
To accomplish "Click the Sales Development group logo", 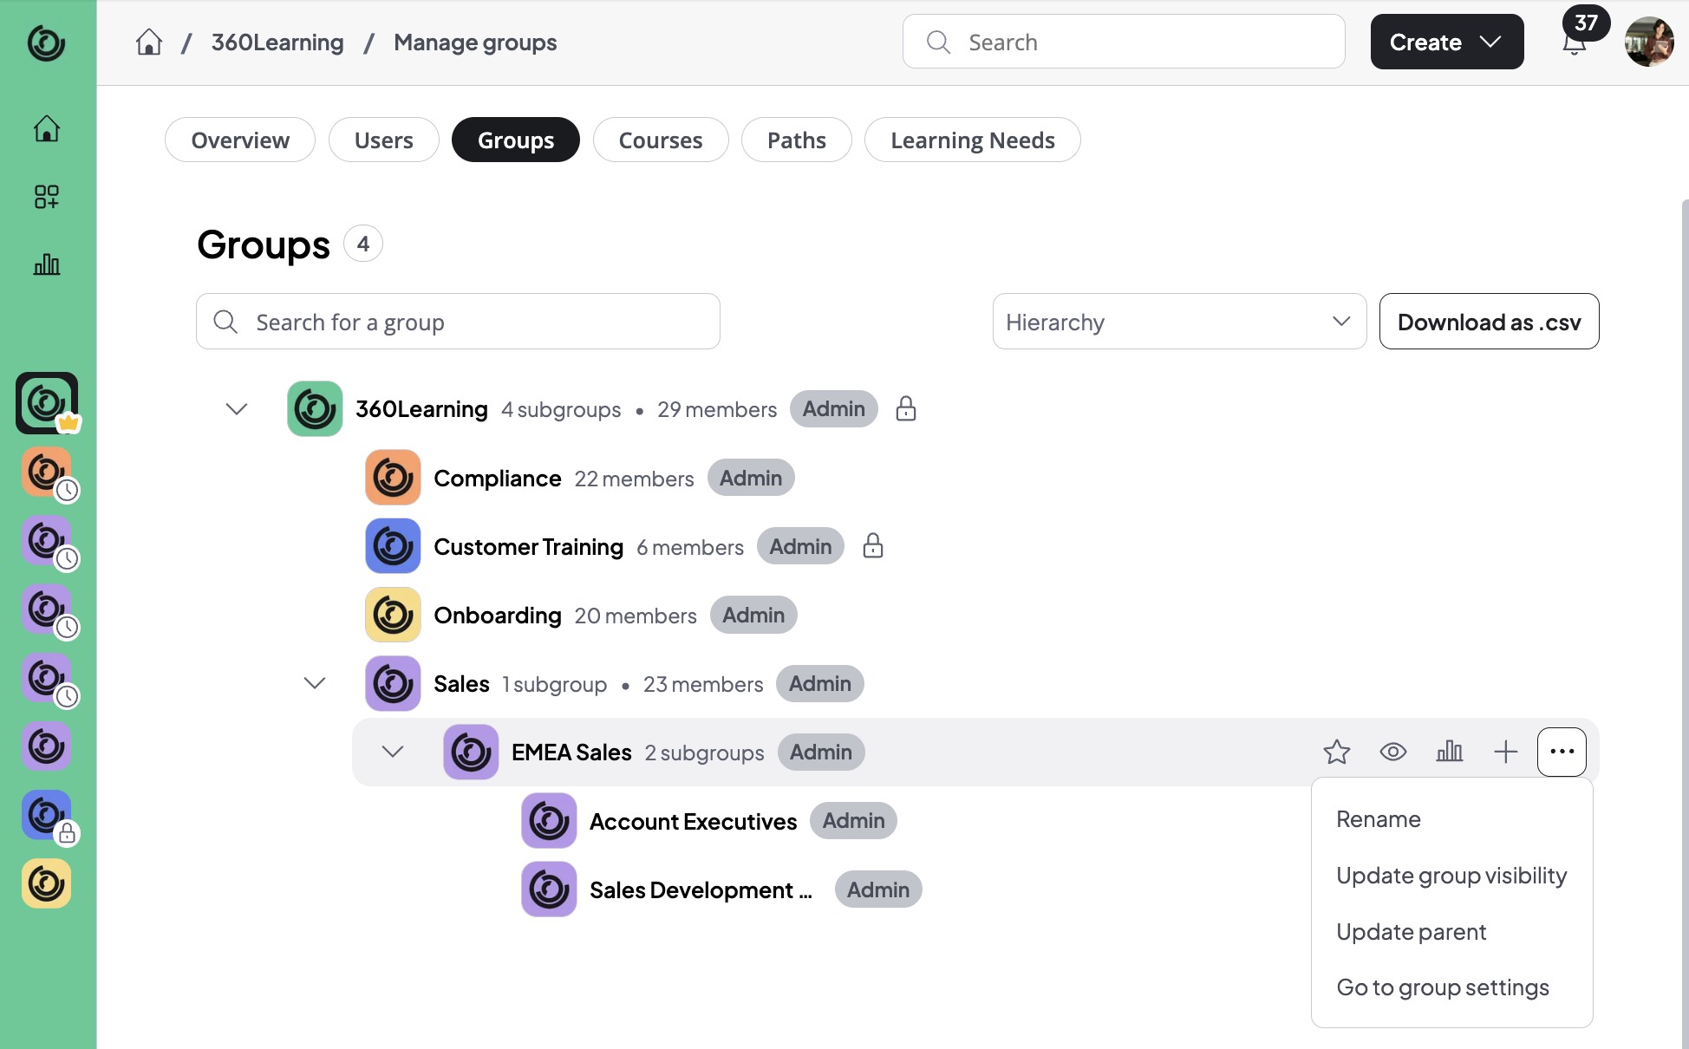I will pos(549,889).
